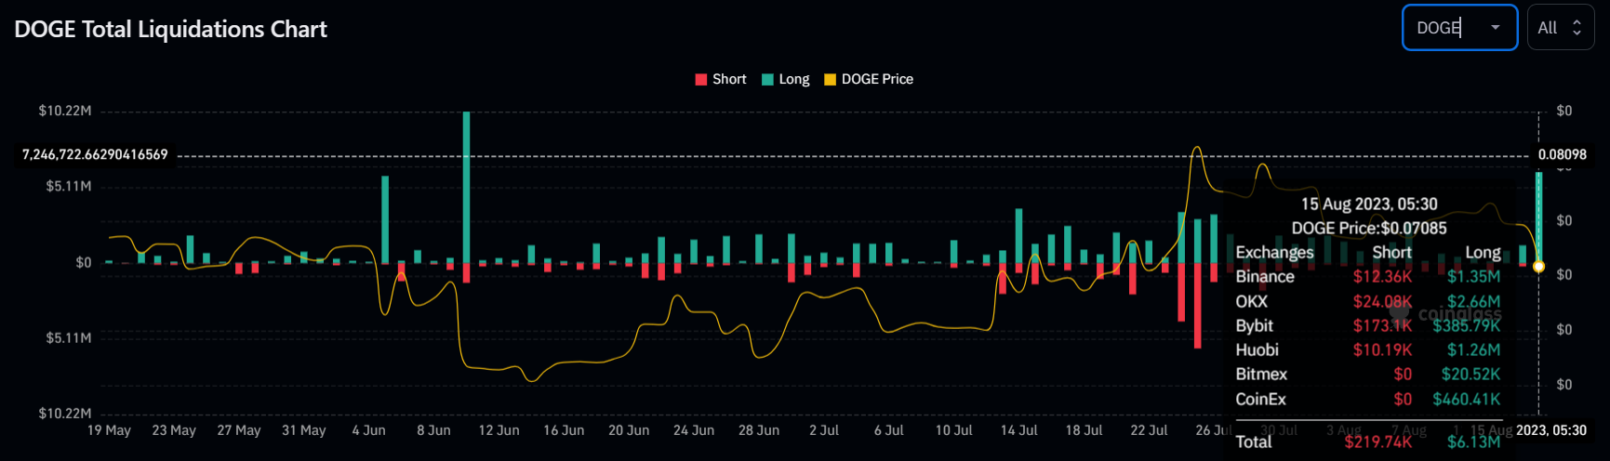Click the red Short legend swatch
Image resolution: width=1610 pixels, height=461 pixels.
tap(701, 79)
